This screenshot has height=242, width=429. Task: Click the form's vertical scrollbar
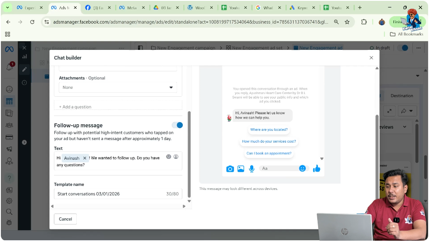(189, 154)
